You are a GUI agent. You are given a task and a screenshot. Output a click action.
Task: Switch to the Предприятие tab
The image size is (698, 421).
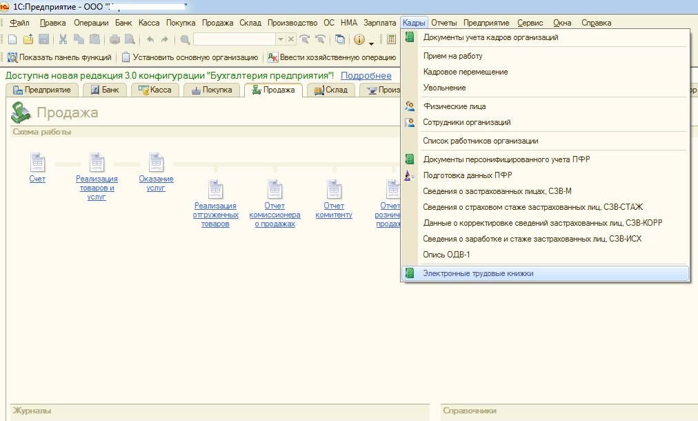tap(42, 90)
